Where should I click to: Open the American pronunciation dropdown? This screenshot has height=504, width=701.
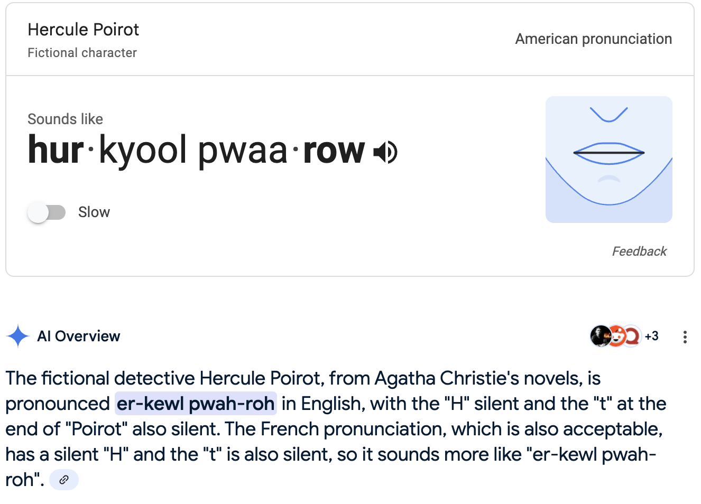point(593,39)
